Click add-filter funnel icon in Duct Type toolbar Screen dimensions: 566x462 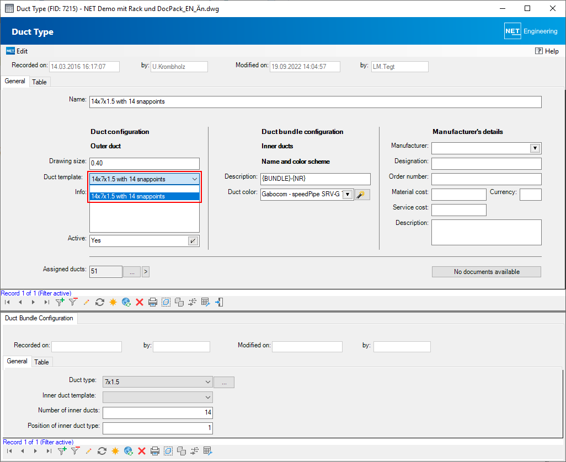(x=60, y=302)
